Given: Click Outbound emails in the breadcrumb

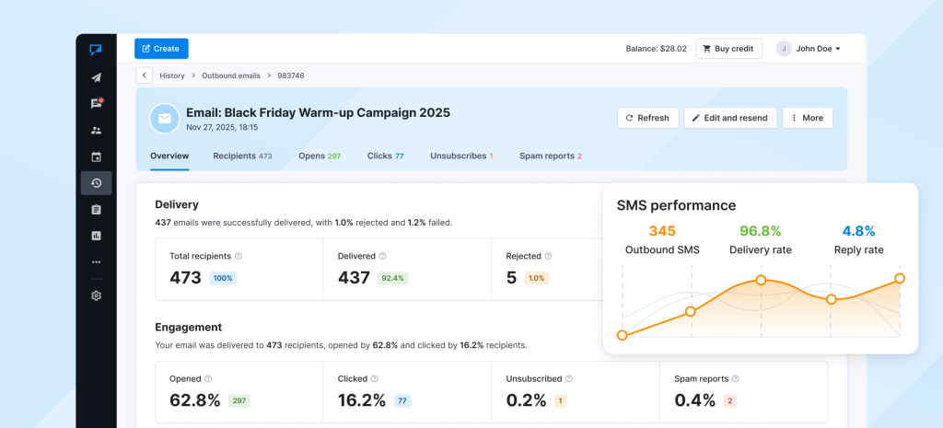Looking at the screenshot, I should 231,75.
